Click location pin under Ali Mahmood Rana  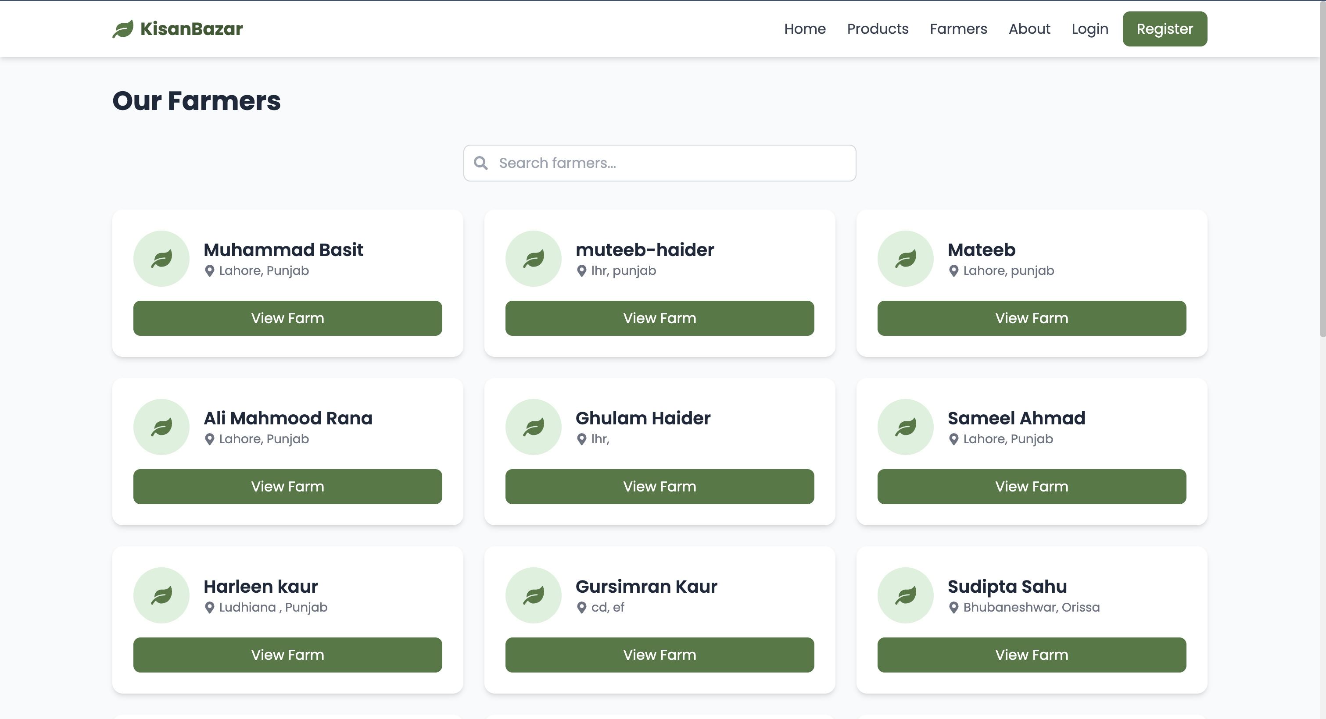point(209,439)
